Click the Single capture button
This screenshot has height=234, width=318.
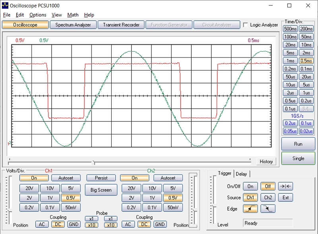(298, 158)
